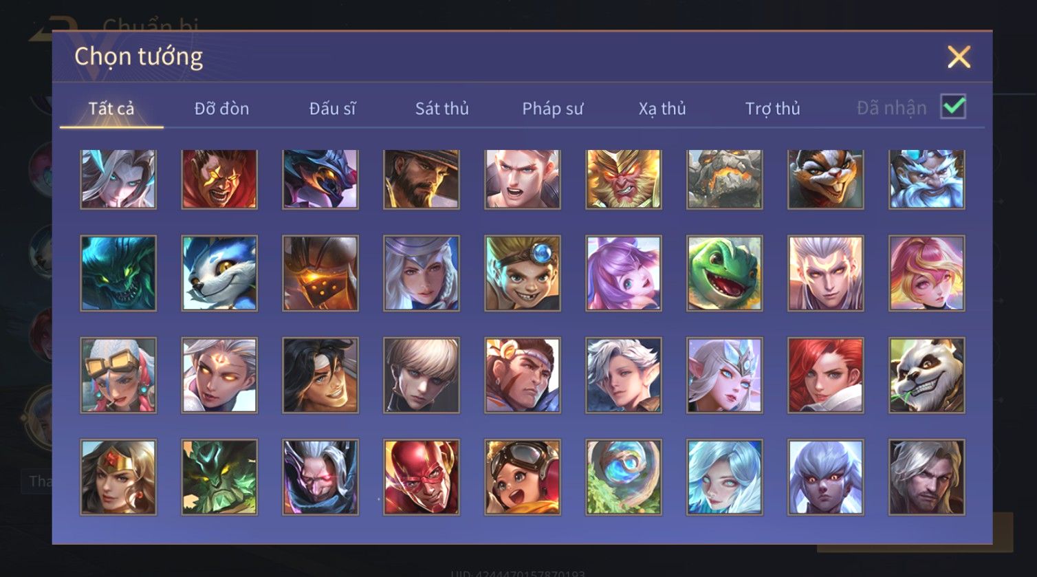This screenshot has height=577, width=1037.
Task: Open the Đấu sĩ tab
Action: (332, 109)
